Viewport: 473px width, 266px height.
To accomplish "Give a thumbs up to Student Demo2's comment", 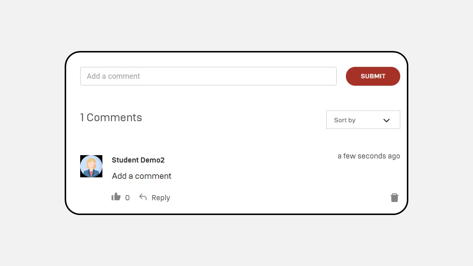I will click(x=116, y=197).
